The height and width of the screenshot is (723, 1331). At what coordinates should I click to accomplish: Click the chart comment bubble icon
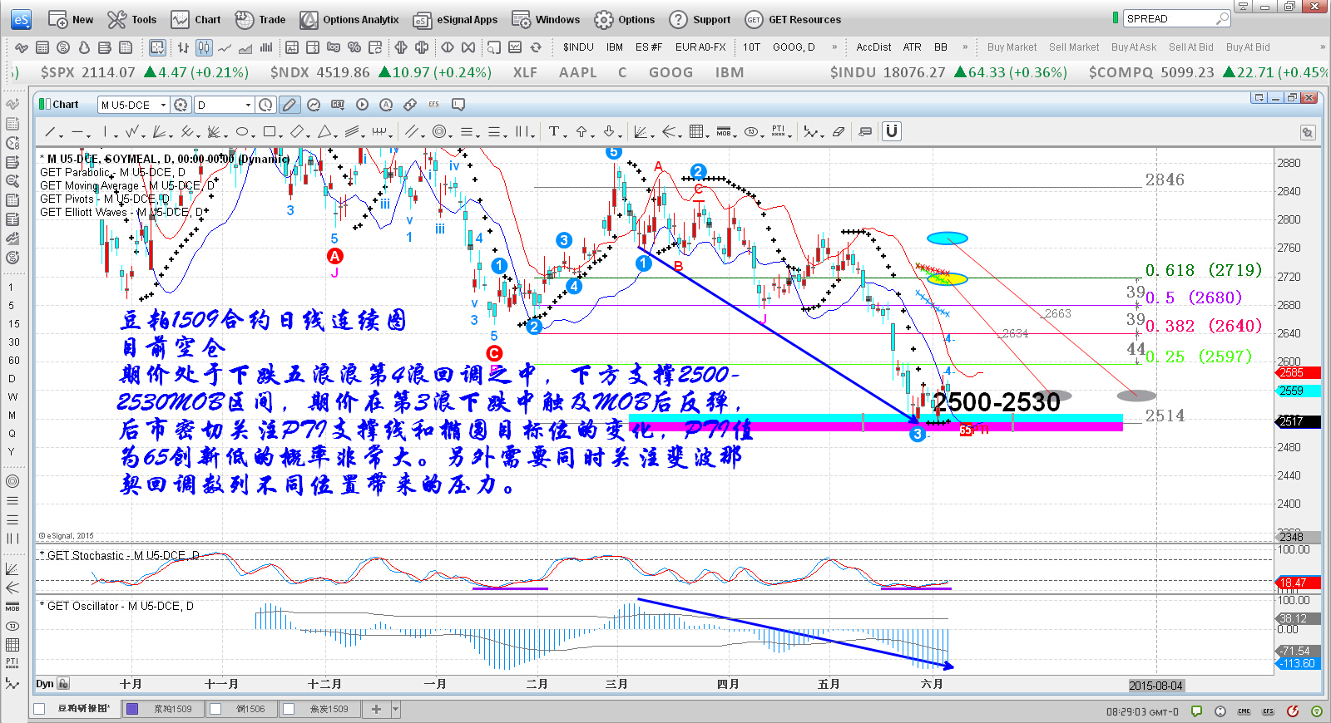click(x=458, y=105)
